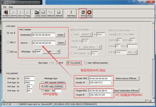This screenshot has width=156, height=107.
Task: Click the Load packet icon
Action: click(37, 14)
